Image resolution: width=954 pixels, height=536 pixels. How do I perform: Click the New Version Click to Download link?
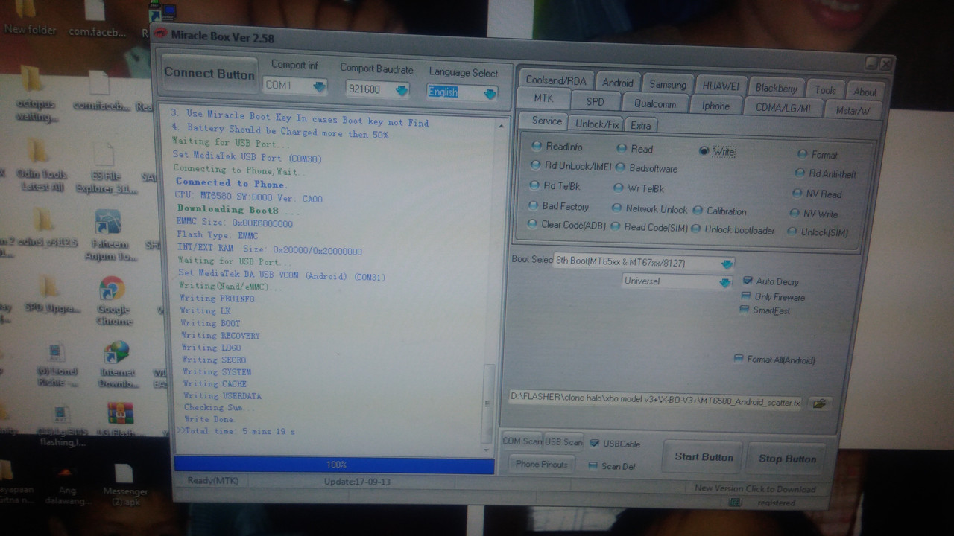coord(755,489)
